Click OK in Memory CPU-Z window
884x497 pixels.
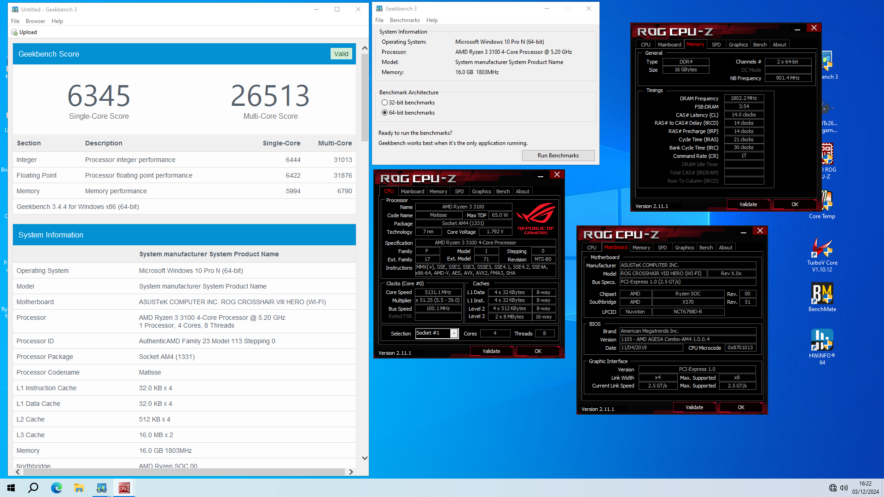[x=795, y=204]
